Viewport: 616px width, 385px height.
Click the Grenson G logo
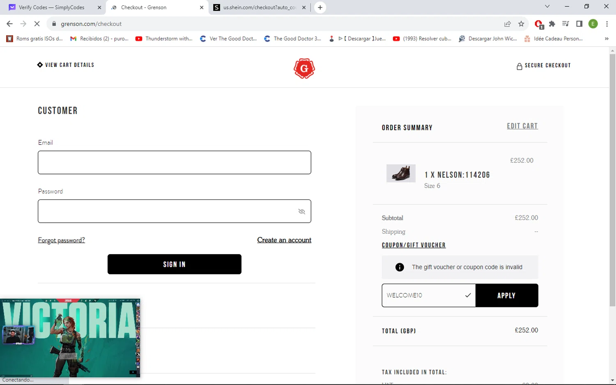(304, 69)
